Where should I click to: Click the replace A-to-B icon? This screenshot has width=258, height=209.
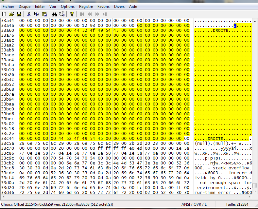[x=62, y=14]
